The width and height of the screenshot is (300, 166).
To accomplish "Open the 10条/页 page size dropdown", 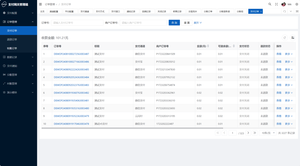I will (268, 133).
